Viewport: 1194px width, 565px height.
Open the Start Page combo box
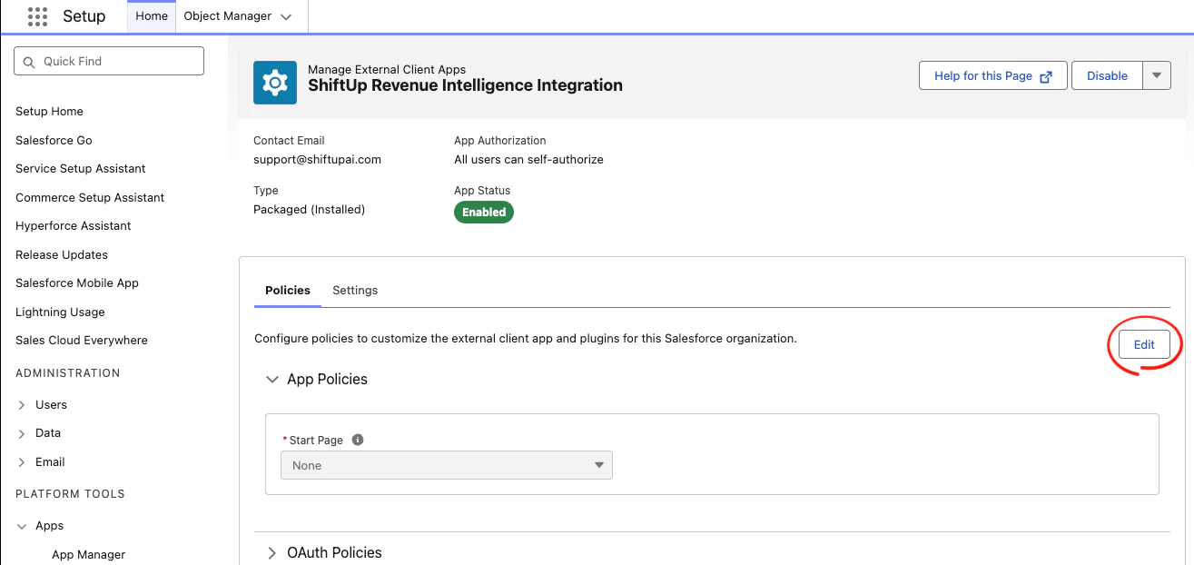pyautogui.click(x=447, y=465)
